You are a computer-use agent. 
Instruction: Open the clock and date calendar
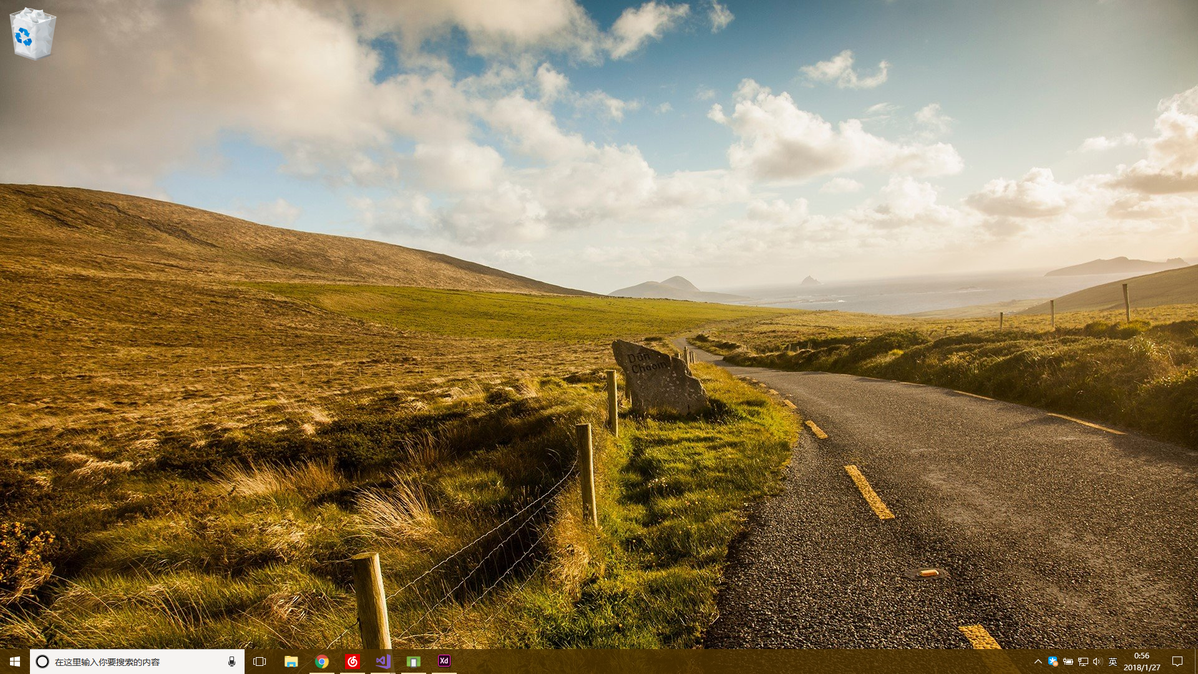pyautogui.click(x=1142, y=662)
